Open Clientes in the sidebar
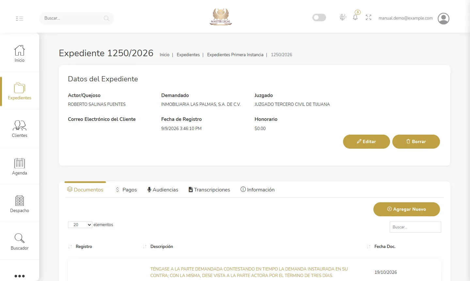Viewport: 470px width, 281px height. [20, 129]
